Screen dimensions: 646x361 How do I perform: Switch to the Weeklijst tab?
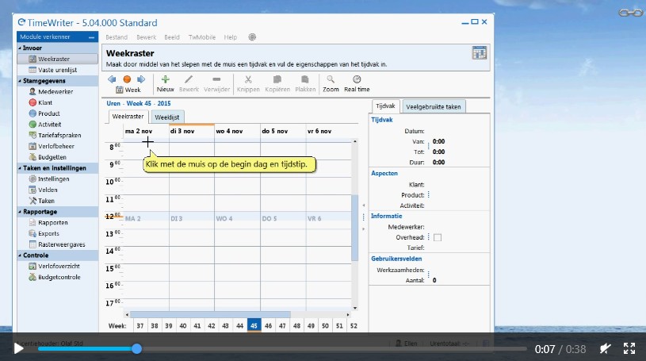click(167, 117)
